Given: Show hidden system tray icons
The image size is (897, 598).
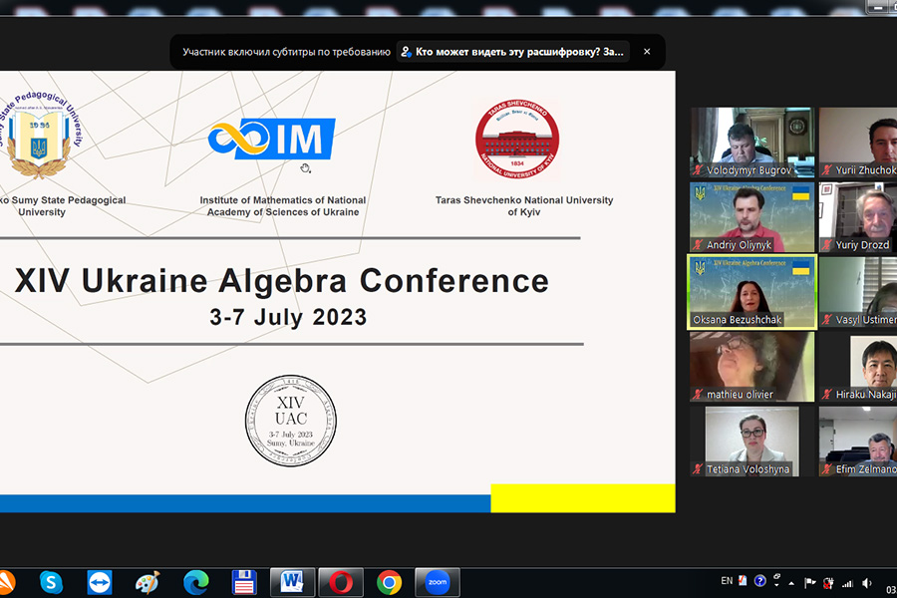Looking at the screenshot, I should [x=791, y=582].
